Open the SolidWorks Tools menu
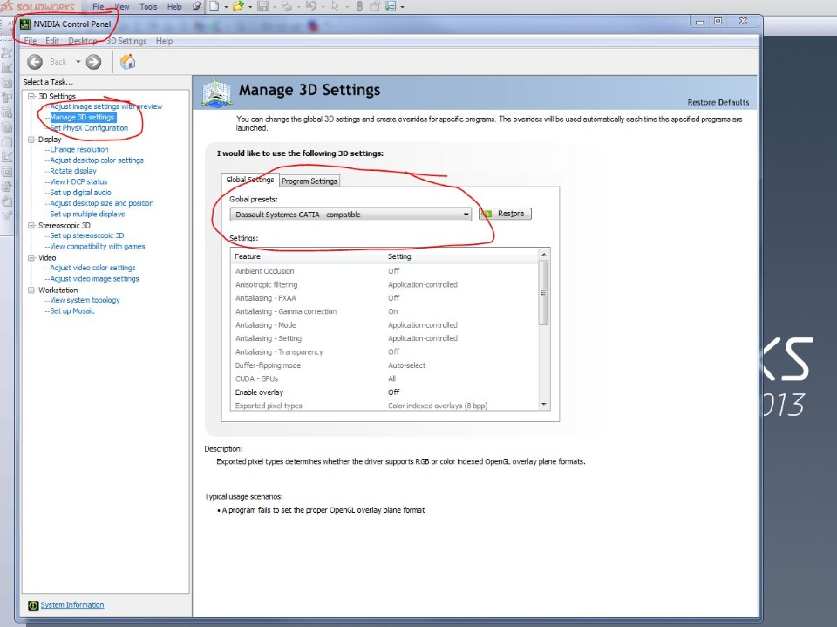This screenshot has width=837, height=627. click(148, 7)
